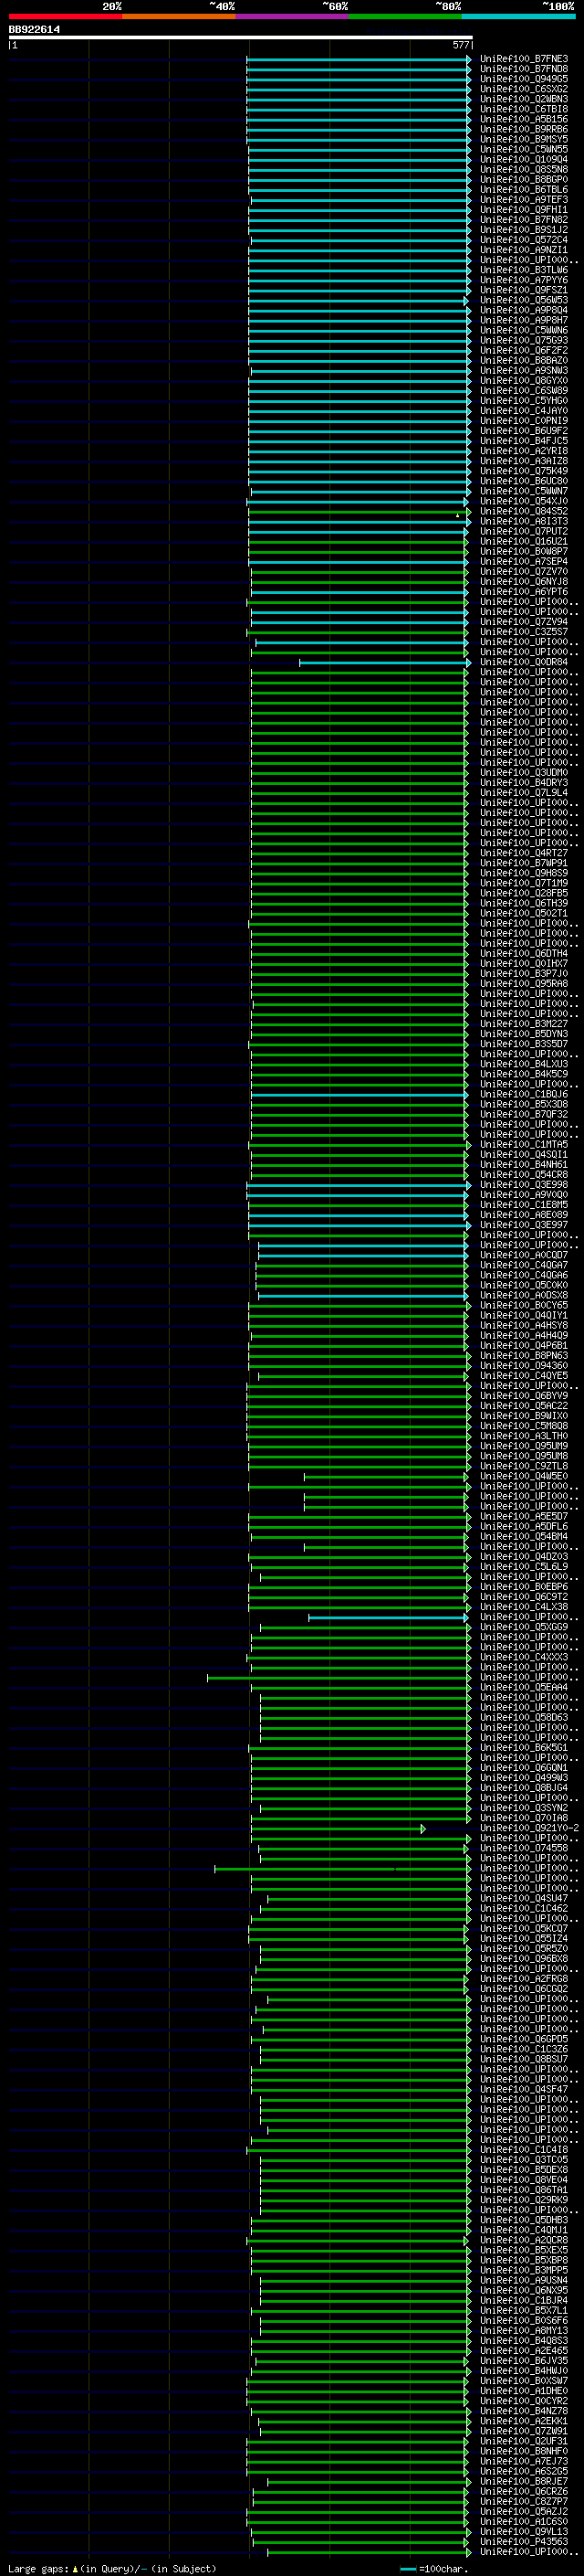Screen dimensions: 584x2576
Task: Select the UniRef100_Q7L9L4 label
Action: pos(524,793)
